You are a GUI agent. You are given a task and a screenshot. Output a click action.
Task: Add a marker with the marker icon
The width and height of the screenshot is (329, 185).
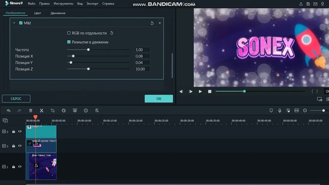coord(271,110)
